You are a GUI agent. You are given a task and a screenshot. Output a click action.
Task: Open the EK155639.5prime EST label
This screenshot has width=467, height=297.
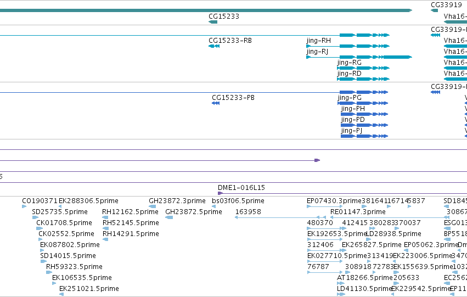point(423,267)
